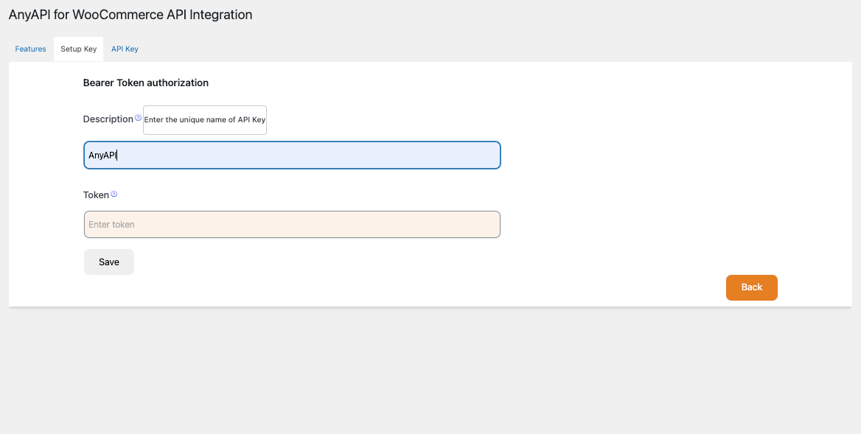This screenshot has width=861, height=434.
Task: Open the API Key tab
Action: (125, 49)
